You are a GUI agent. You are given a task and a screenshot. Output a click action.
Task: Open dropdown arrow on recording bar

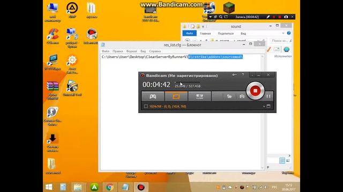[211, 17]
